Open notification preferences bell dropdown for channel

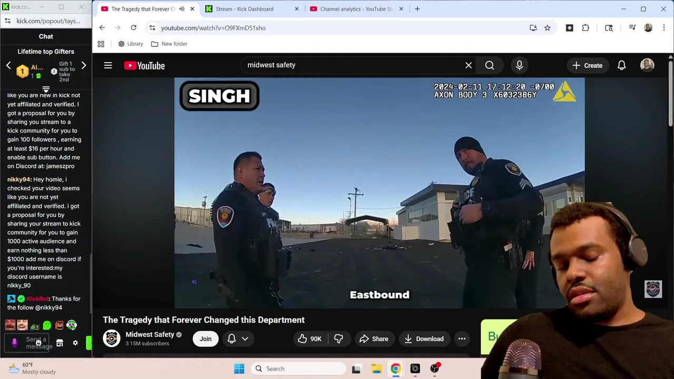(x=237, y=339)
